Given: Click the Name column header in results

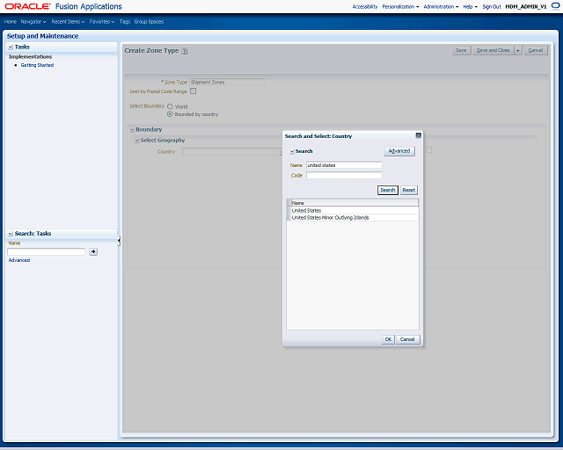Looking at the screenshot, I should click(355, 203).
